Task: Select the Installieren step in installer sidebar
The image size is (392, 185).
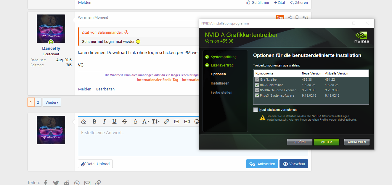Action: (x=220, y=83)
